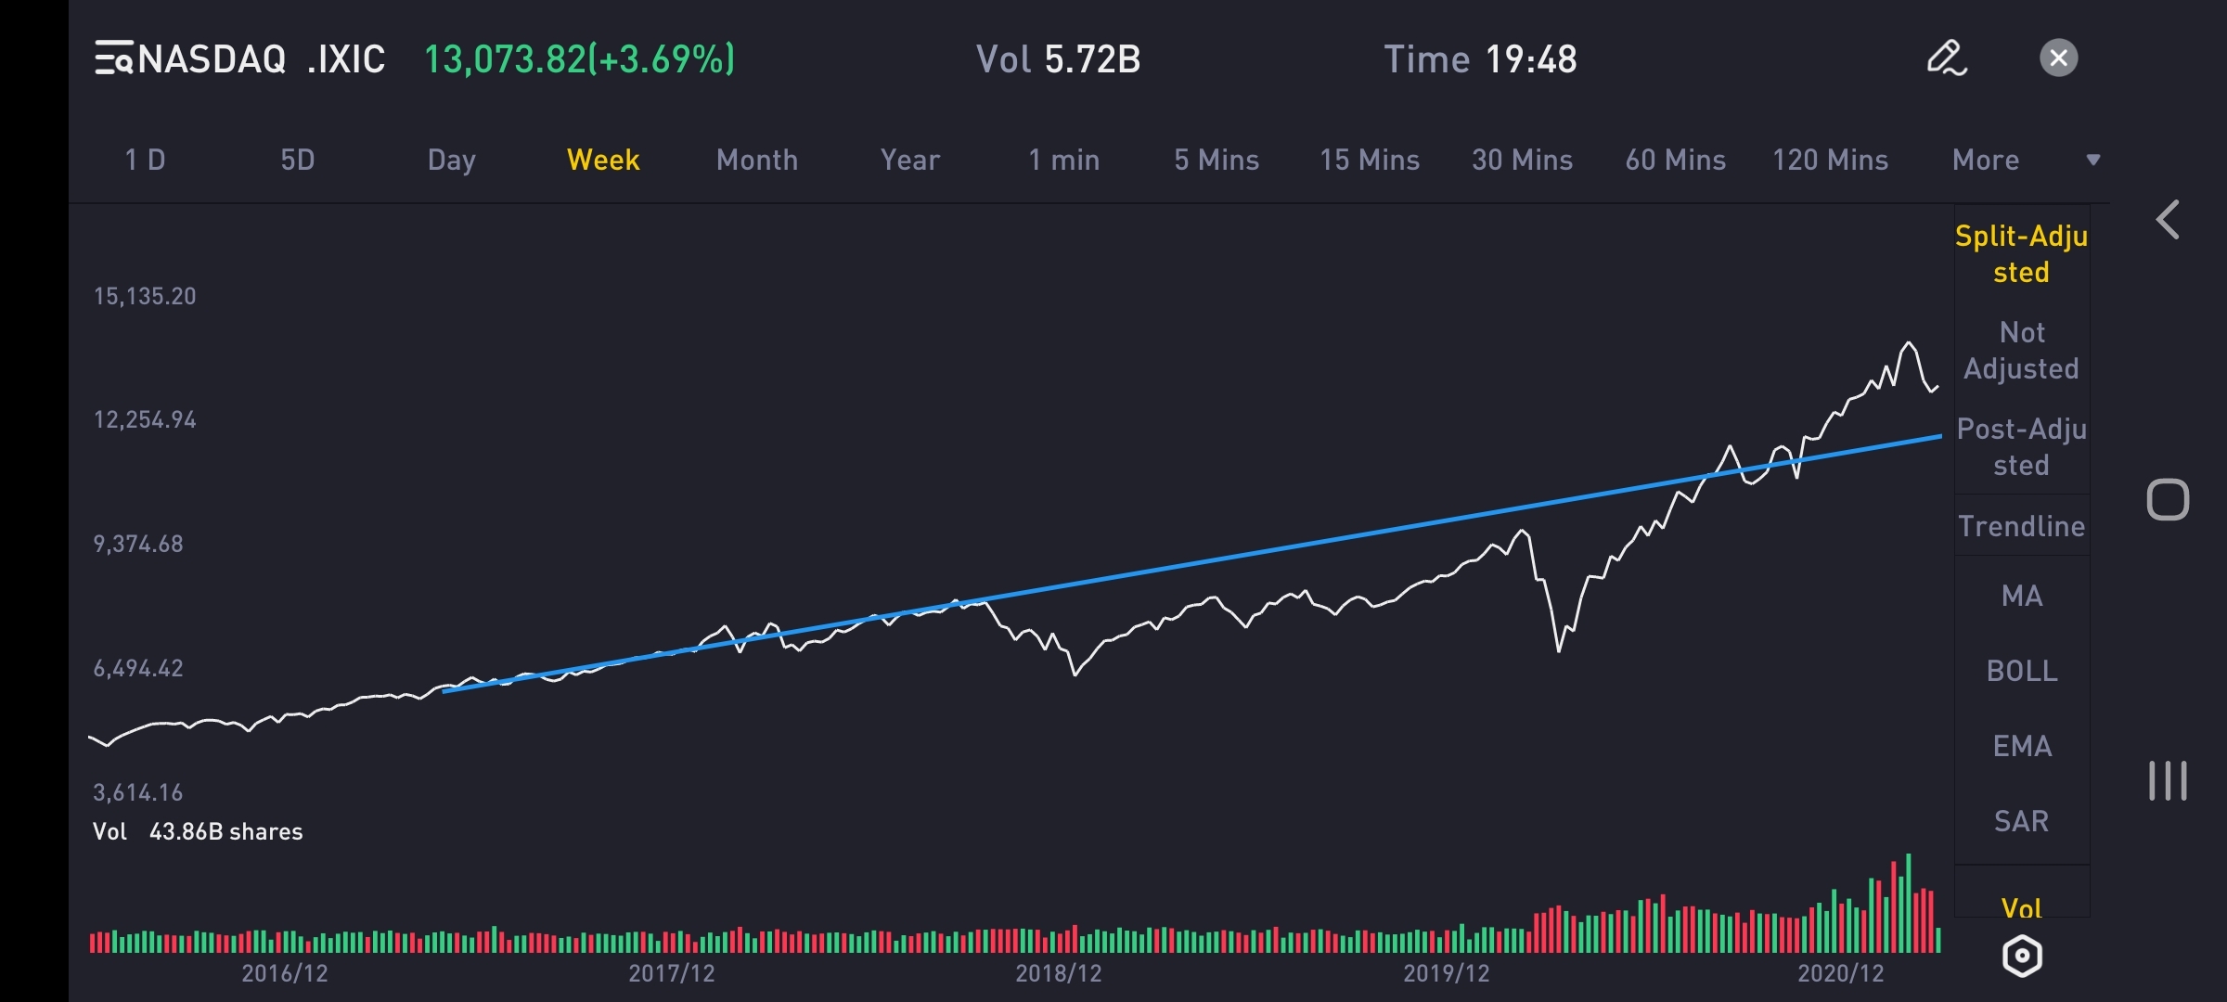Image resolution: width=2227 pixels, height=1002 pixels.
Task: Toggle the EMA indicator
Action: [x=2022, y=746]
